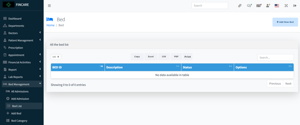Click the Home breadcrumb link
The image size is (300, 125).
[50, 25]
